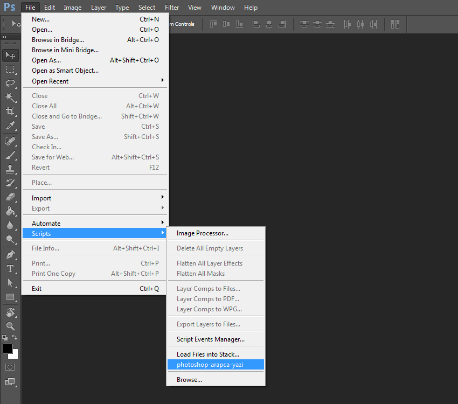Open the Type menu
This screenshot has height=404, width=458.
(x=122, y=8)
